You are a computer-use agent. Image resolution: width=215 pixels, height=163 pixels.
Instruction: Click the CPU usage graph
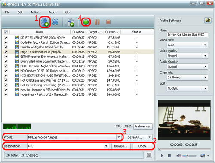pos(17,126)
